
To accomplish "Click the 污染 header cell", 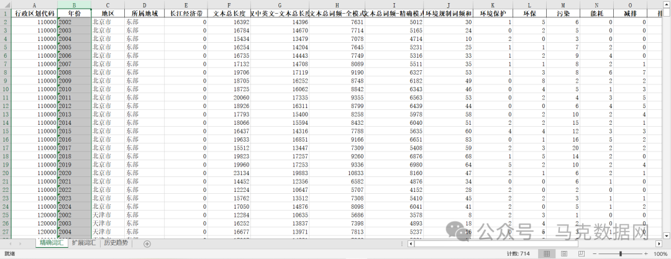I will click(564, 13).
